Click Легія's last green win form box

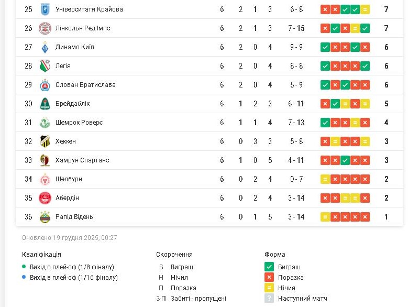(365, 66)
